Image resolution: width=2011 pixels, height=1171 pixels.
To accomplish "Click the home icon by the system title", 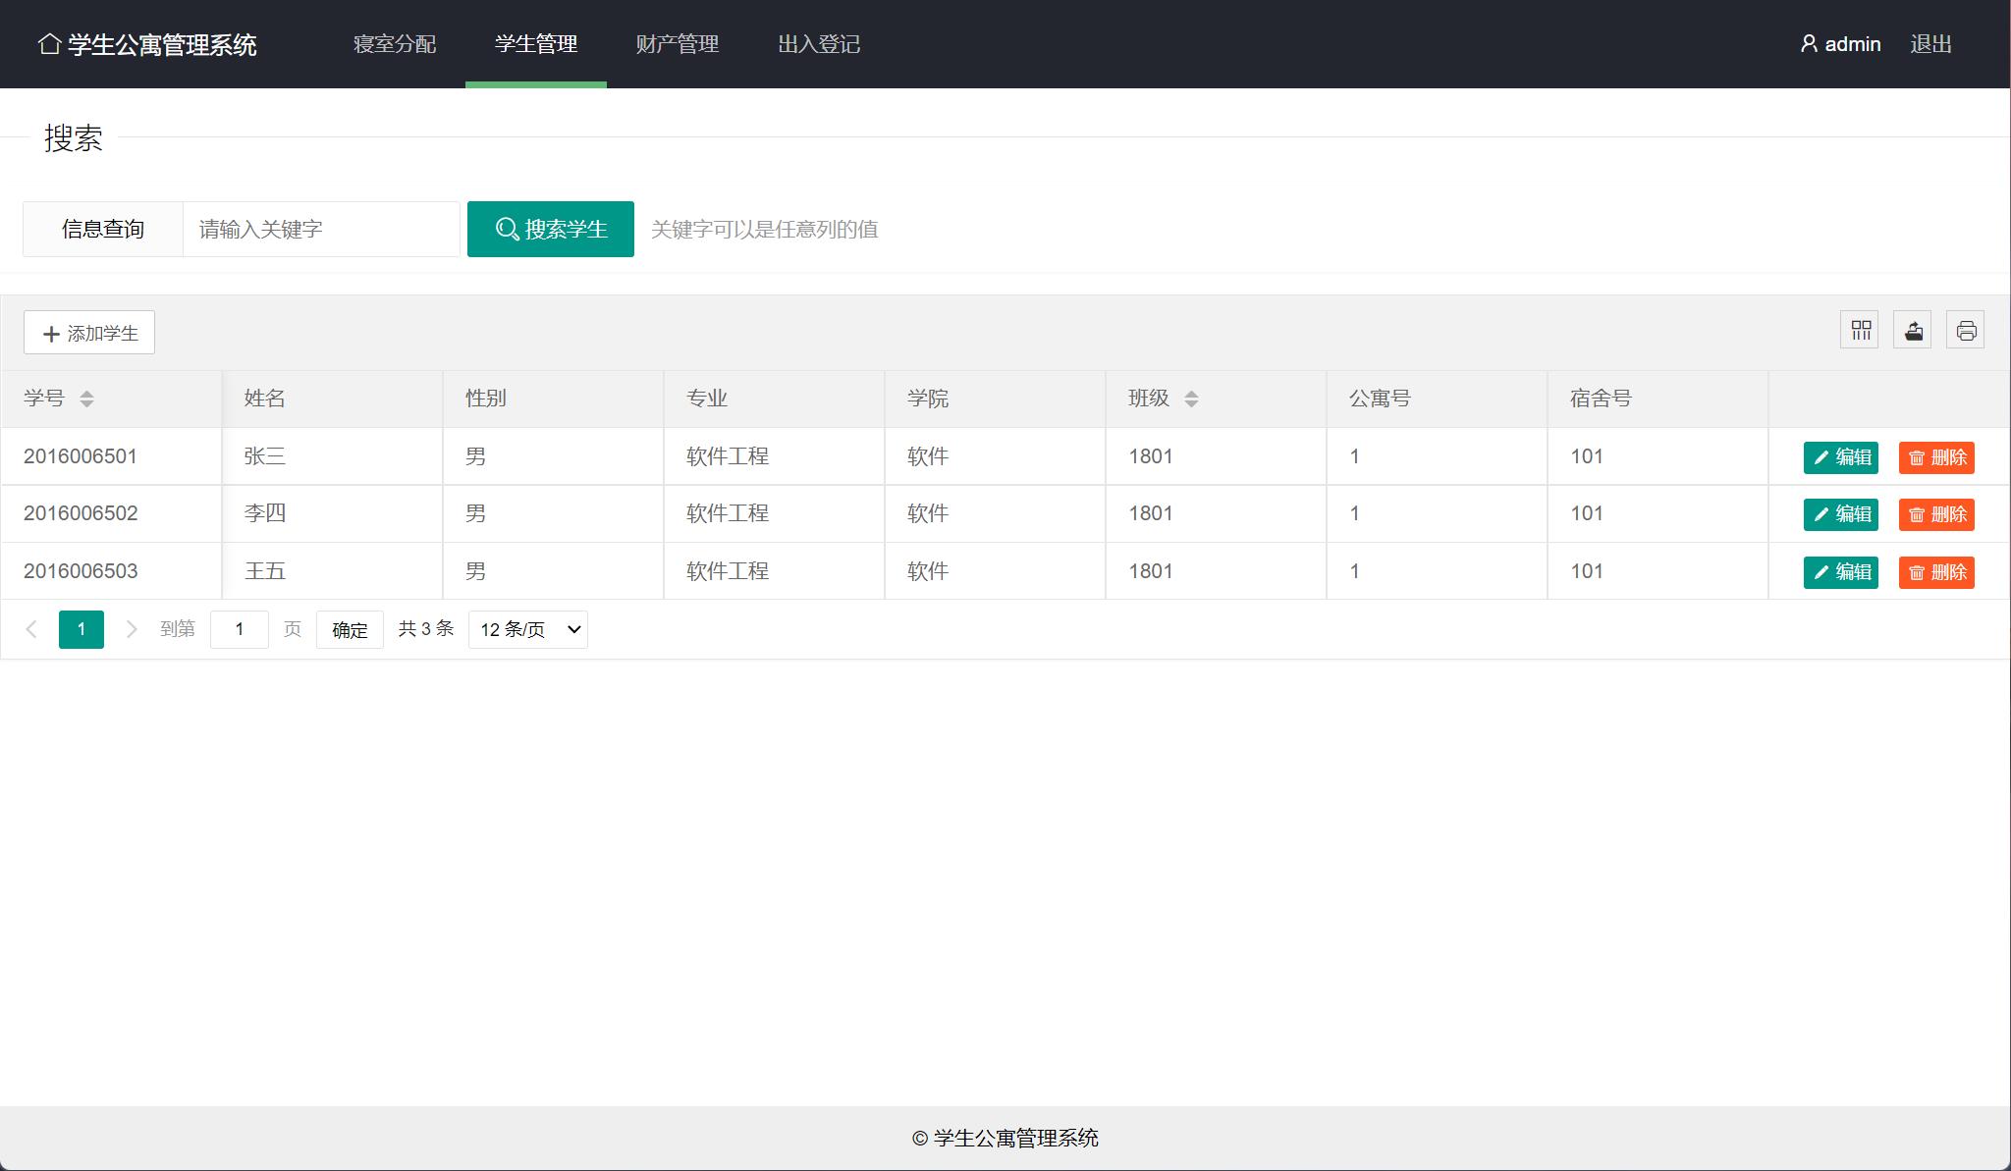I will click(49, 44).
